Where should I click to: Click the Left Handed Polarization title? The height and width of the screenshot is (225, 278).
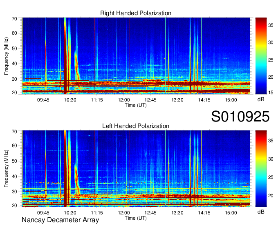coord(136,126)
